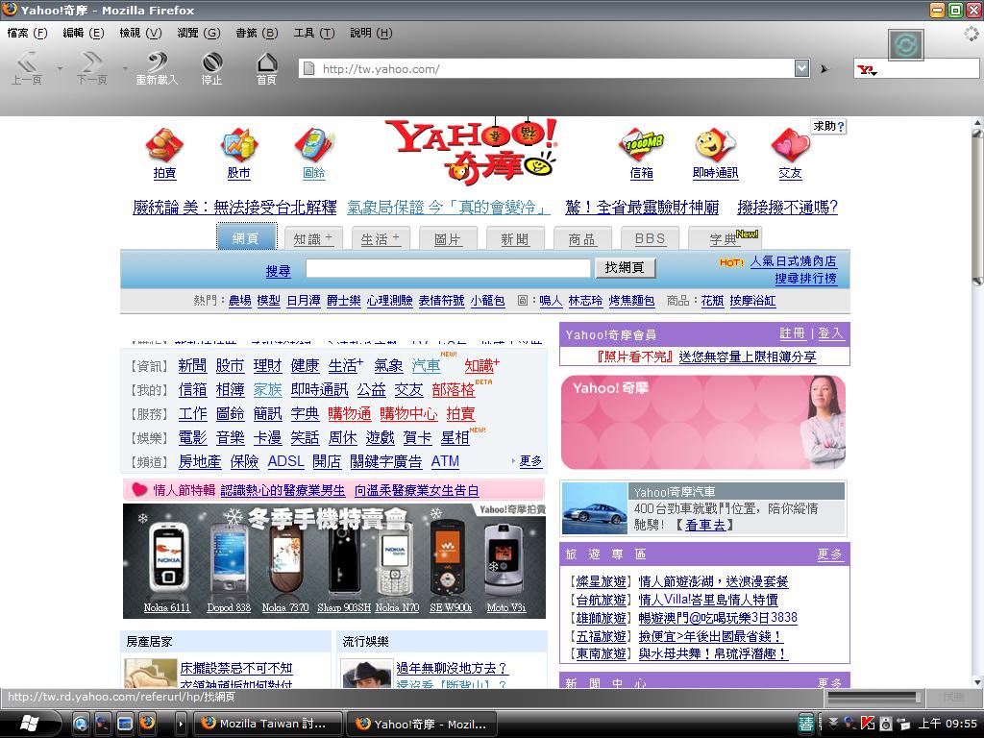Open the Yahoo search engine selector
The width and height of the screenshot is (984, 738).
tap(868, 70)
